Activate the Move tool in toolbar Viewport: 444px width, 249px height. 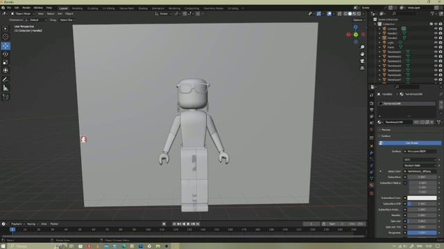(x=6, y=46)
